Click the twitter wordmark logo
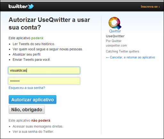The height and width of the screenshot is (139, 164). pos(18,6)
